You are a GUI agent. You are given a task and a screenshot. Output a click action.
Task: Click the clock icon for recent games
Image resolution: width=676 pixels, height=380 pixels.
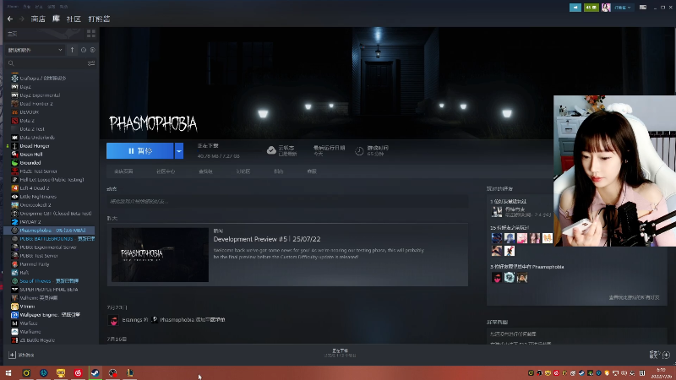coord(84,50)
